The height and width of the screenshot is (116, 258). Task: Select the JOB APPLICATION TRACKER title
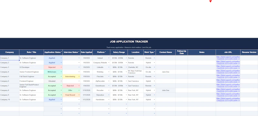click(129, 42)
